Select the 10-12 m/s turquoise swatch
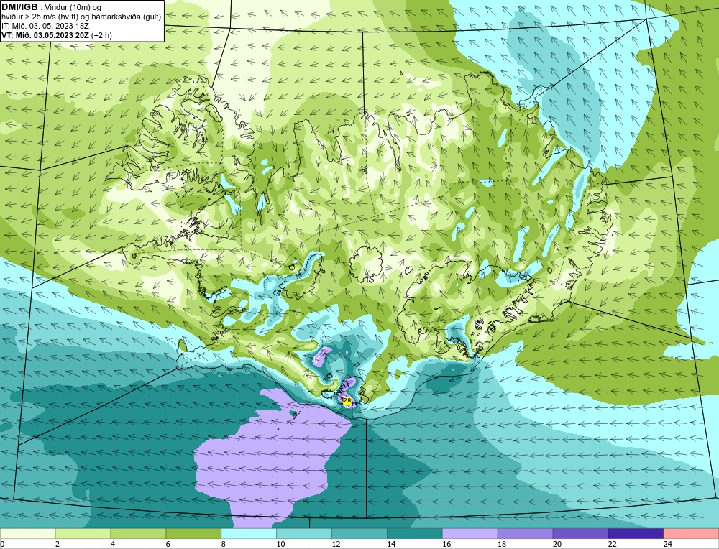This screenshot has height=549, width=719. pos(304,534)
